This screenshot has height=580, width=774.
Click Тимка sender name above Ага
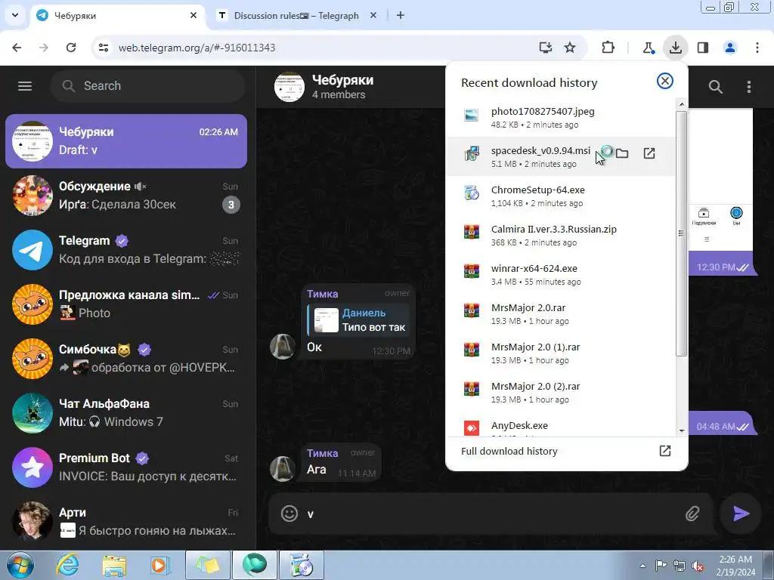322,453
